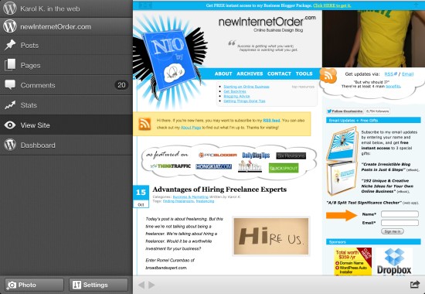Image resolution: width=425 pixels, height=294 pixels.
Task: Click the Sign me in button
Action: 393,231
